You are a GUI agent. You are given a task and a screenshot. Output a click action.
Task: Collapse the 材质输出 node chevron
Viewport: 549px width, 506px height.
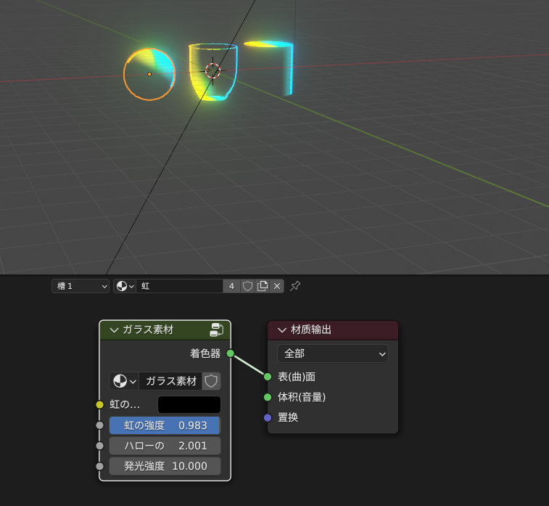click(282, 330)
